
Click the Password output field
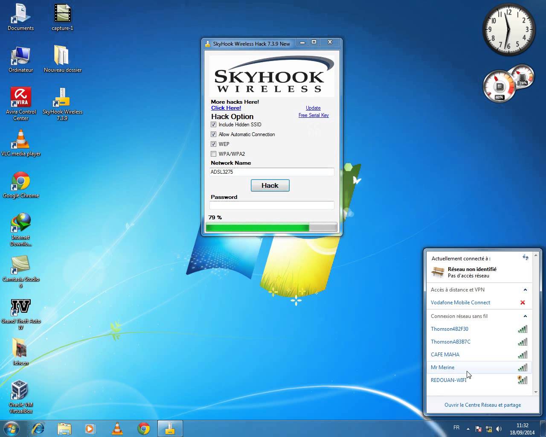pos(272,205)
